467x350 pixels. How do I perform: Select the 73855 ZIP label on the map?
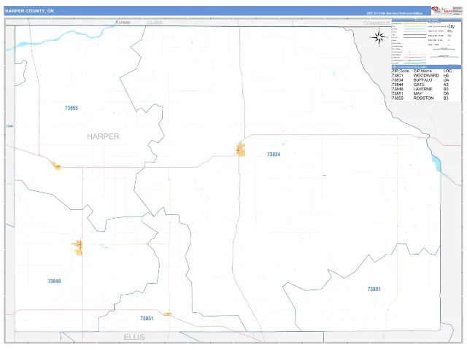[x=72, y=108]
